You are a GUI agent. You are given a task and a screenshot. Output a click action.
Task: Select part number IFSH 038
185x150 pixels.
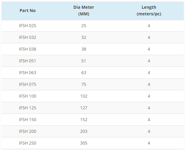coord(27,49)
